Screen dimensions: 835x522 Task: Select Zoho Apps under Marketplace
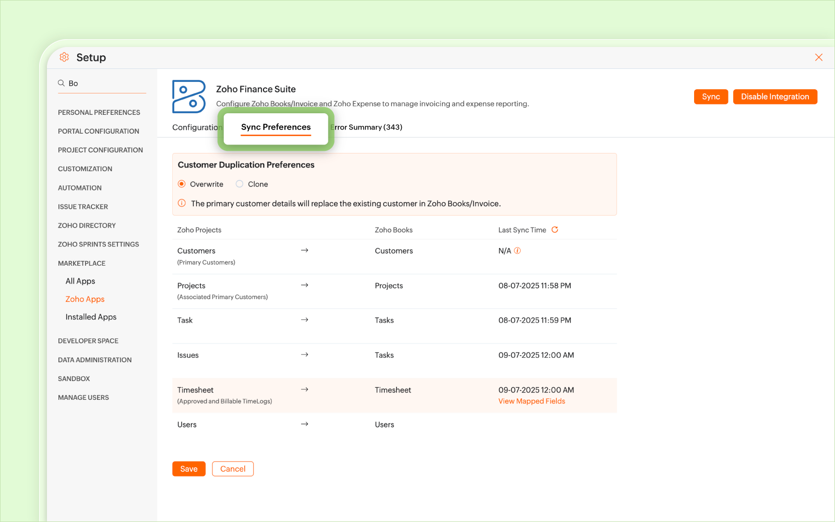coord(85,299)
